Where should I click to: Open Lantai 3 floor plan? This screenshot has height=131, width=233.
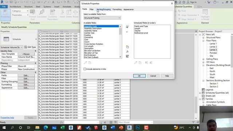pos(213,50)
